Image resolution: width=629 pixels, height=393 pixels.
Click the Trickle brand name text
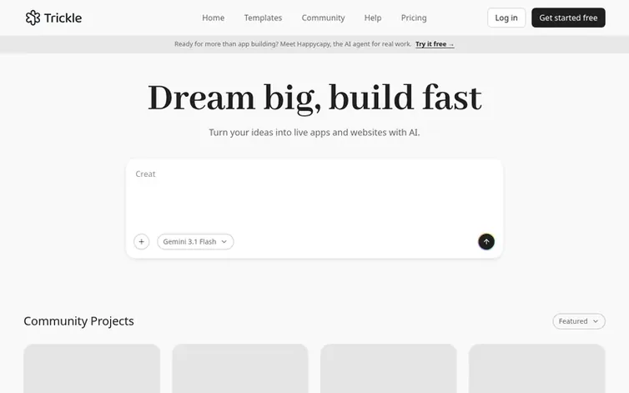pyautogui.click(x=63, y=18)
